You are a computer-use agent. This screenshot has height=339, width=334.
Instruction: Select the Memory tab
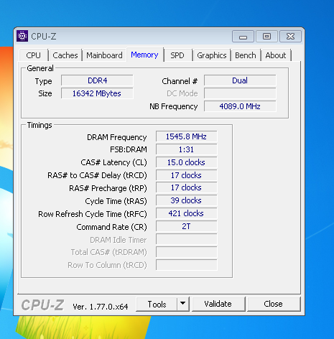144,55
